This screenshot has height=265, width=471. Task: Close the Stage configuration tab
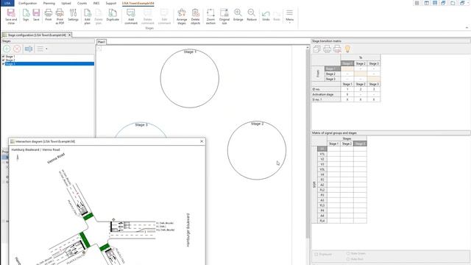coord(69,35)
